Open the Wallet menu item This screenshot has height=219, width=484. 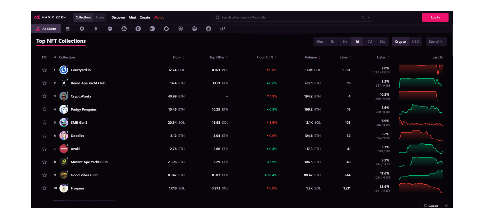(x=159, y=17)
